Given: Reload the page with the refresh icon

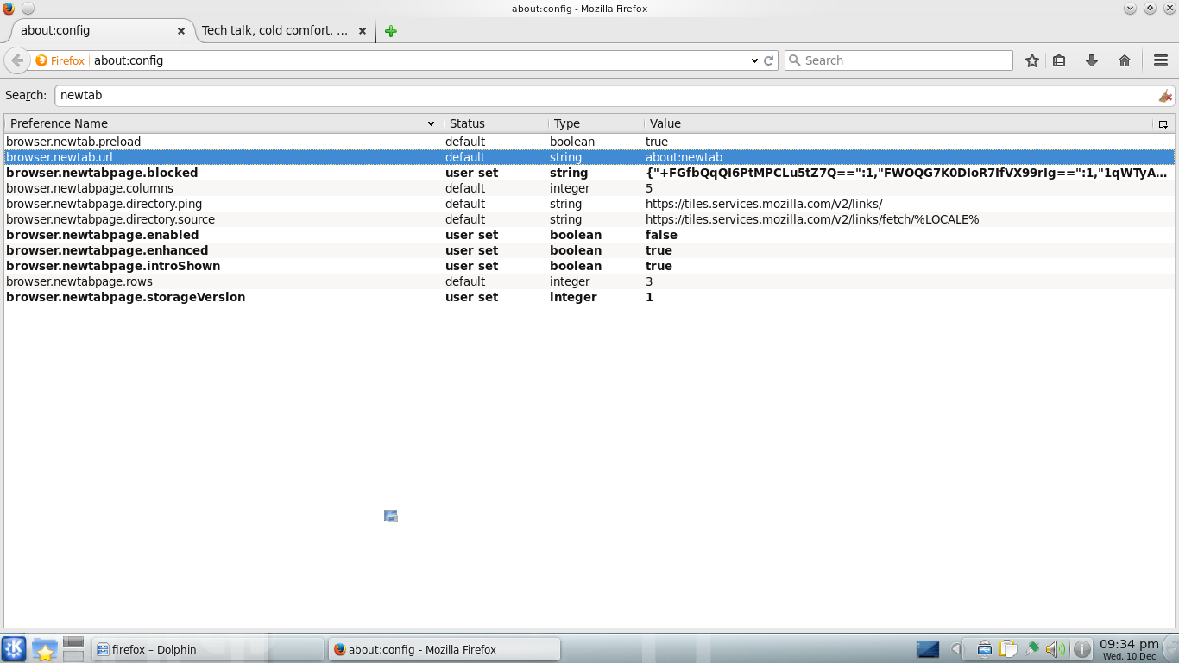Looking at the screenshot, I should click(768, 60).
